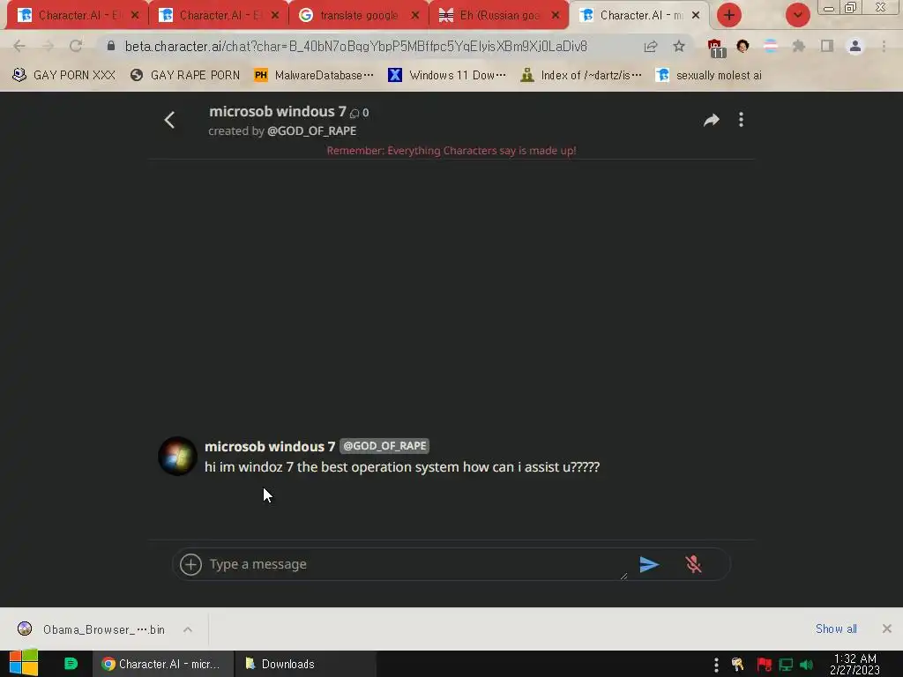Open the striped flag extension icon
This screenshot has height=677, width=903.
tap(770, 46)
